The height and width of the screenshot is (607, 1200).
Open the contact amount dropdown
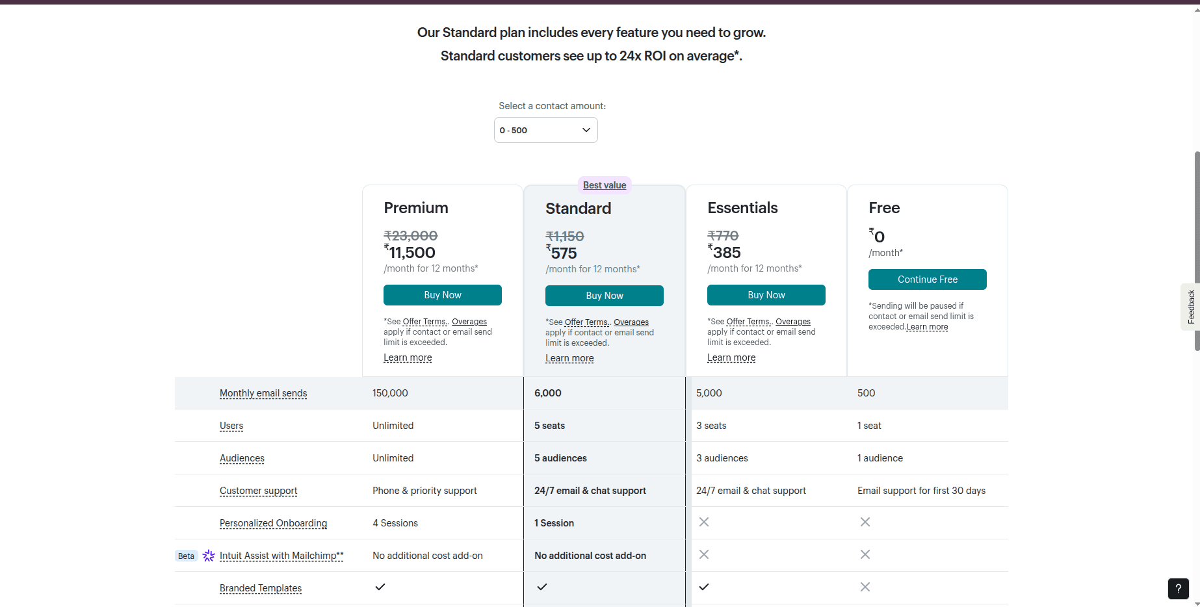pos(545,130)
